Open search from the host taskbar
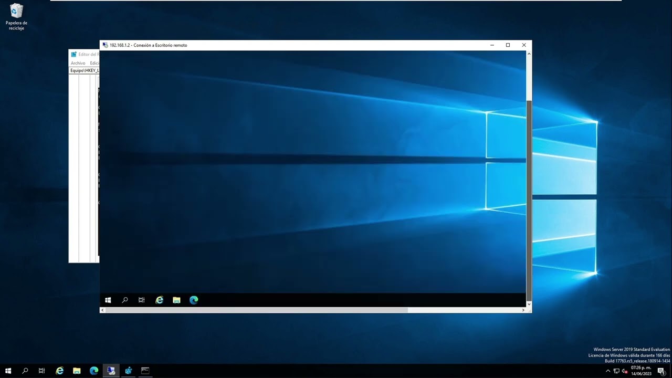 tap(25, 371)
